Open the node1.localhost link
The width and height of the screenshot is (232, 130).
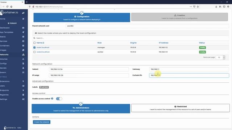[x=43, y=47]
